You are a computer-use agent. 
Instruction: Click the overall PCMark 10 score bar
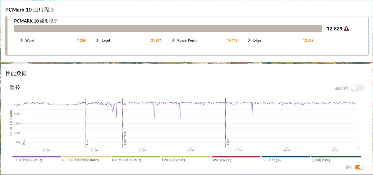click(168, 29)
